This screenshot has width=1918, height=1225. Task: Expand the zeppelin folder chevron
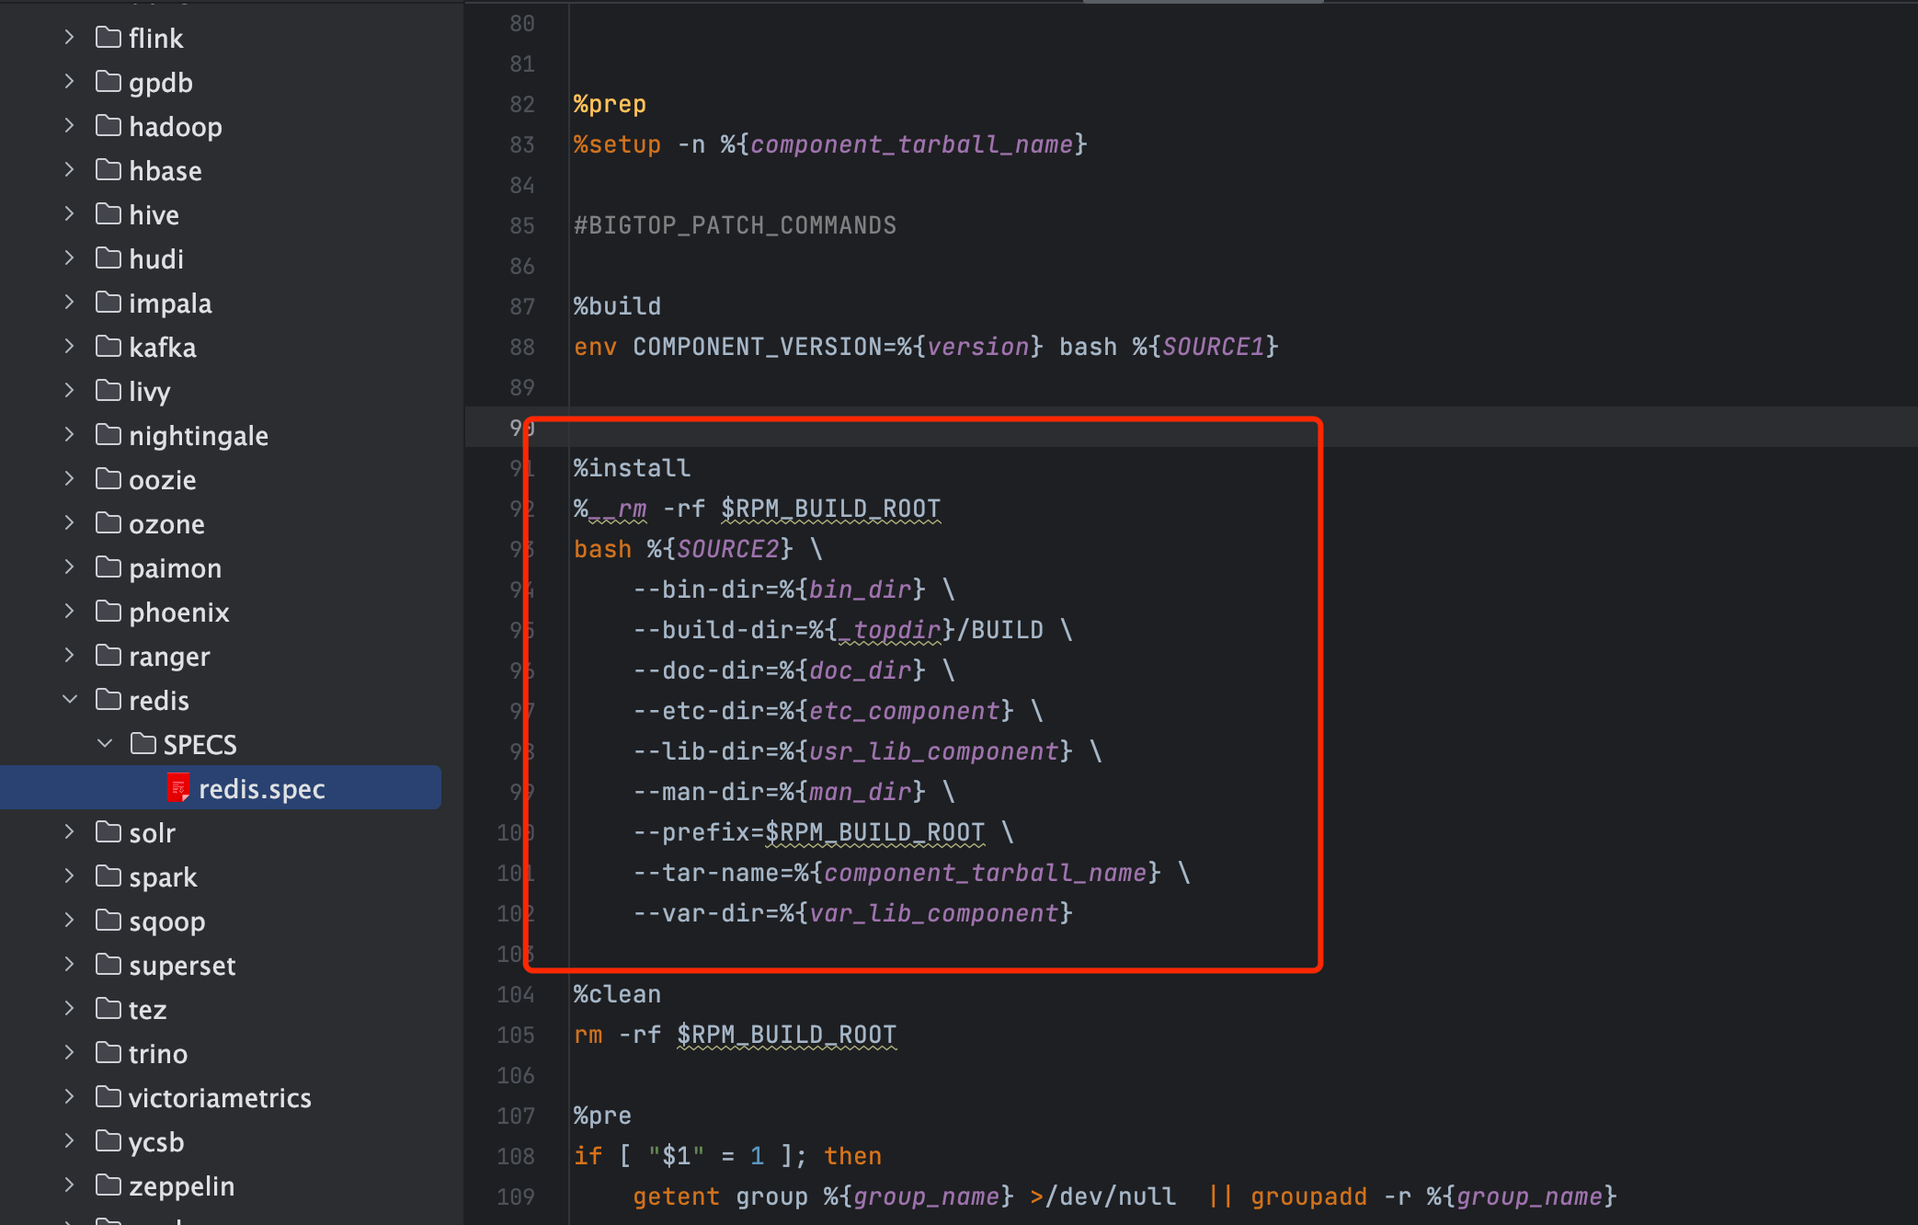tap(69, 1185)
